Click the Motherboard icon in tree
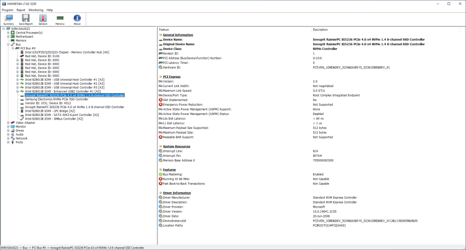This screenshot has width=466, height=250. 13,36
